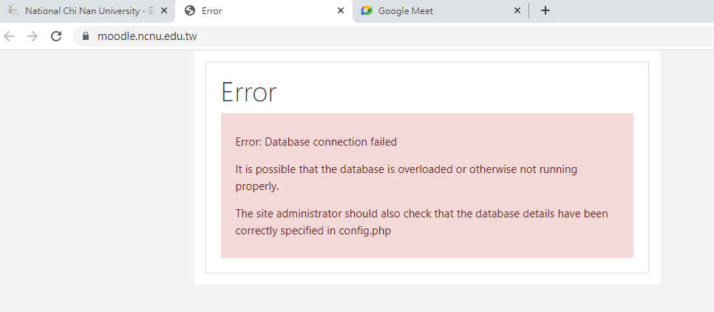Open a new browser tab
The width and height of the screenshot is (714, 312).
[x=545, y=11]
